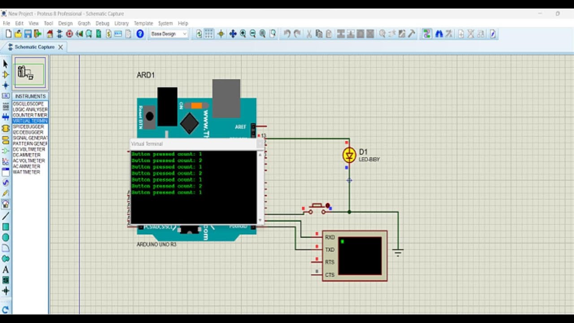Open the blue Help question mark icon
The image size is (574, 323).
(140, 34)
